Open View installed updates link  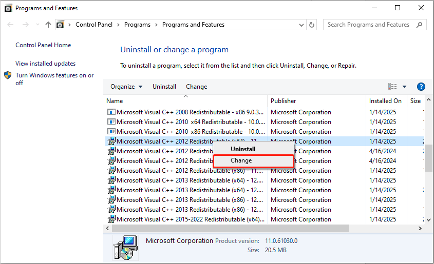pos(45,64)
